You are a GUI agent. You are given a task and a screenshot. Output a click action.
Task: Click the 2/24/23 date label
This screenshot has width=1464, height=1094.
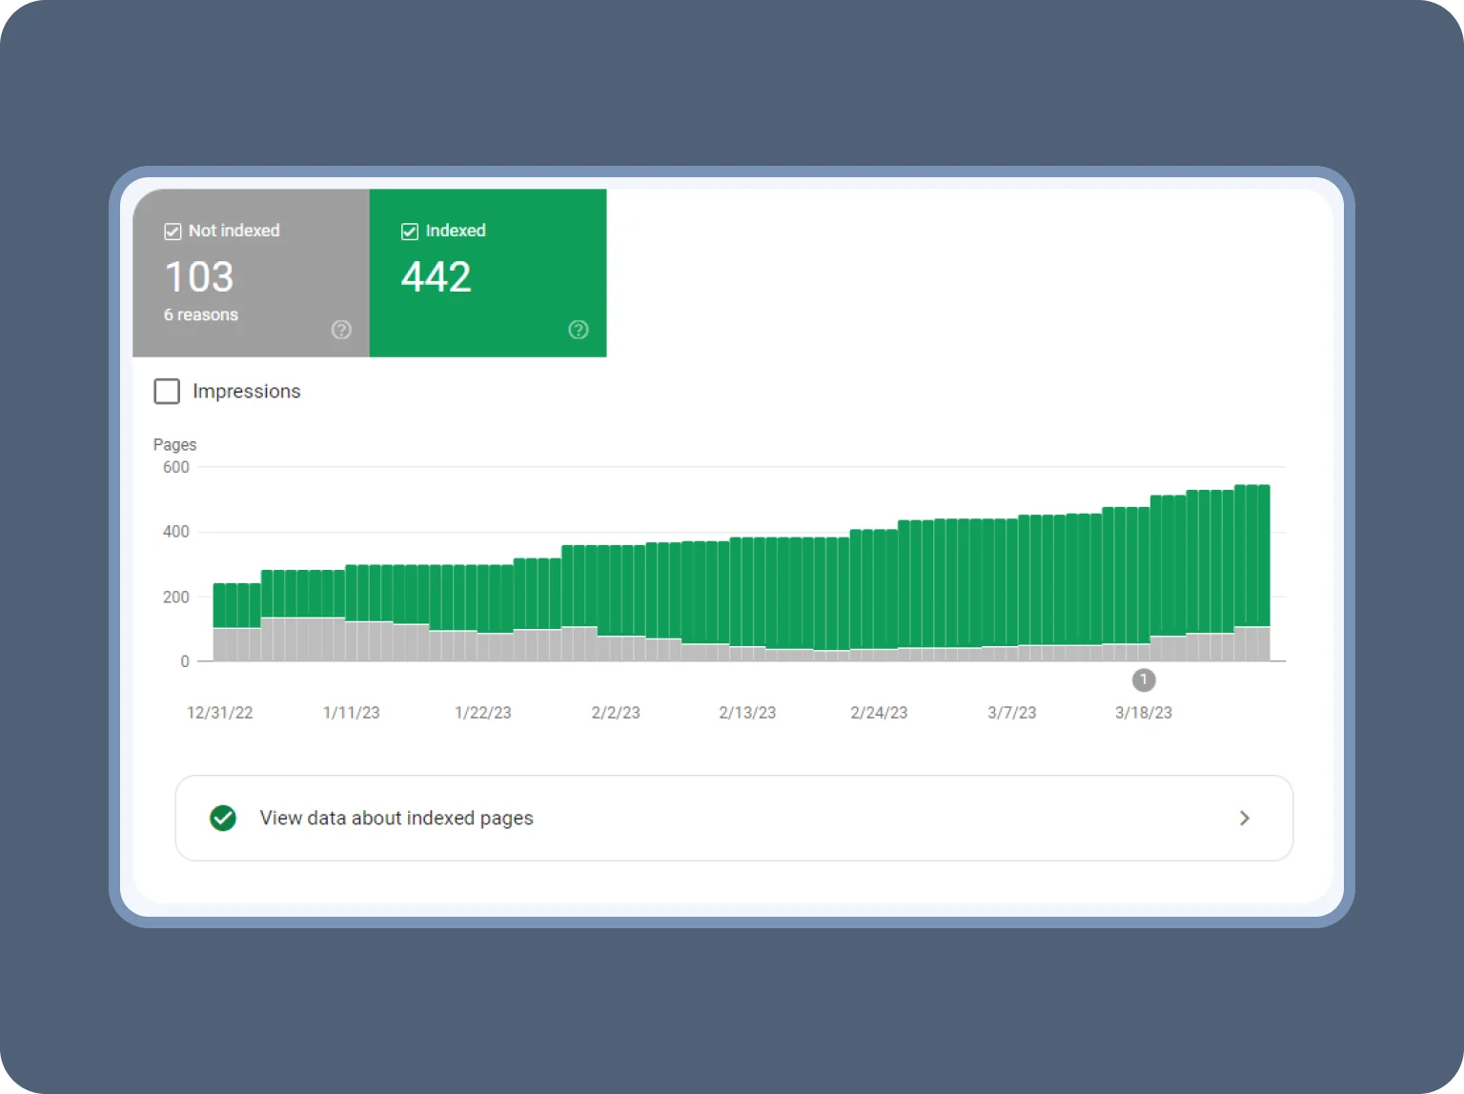(879, 713)
